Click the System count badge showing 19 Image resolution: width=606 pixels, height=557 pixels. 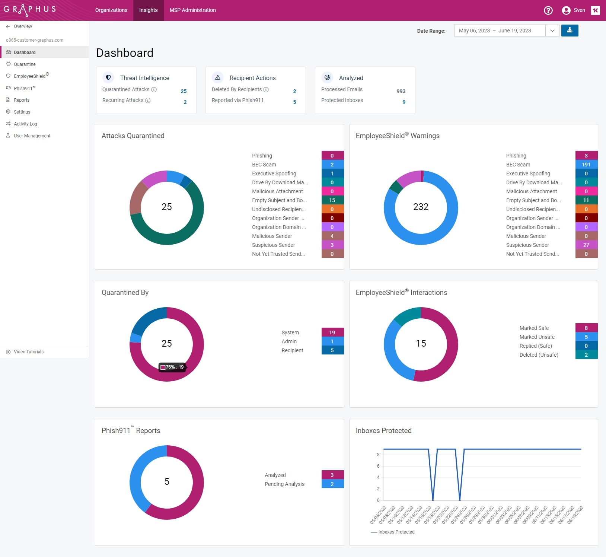[332, 332]
